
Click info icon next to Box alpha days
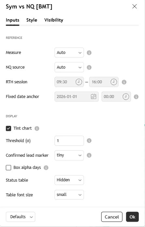(46, 168)
